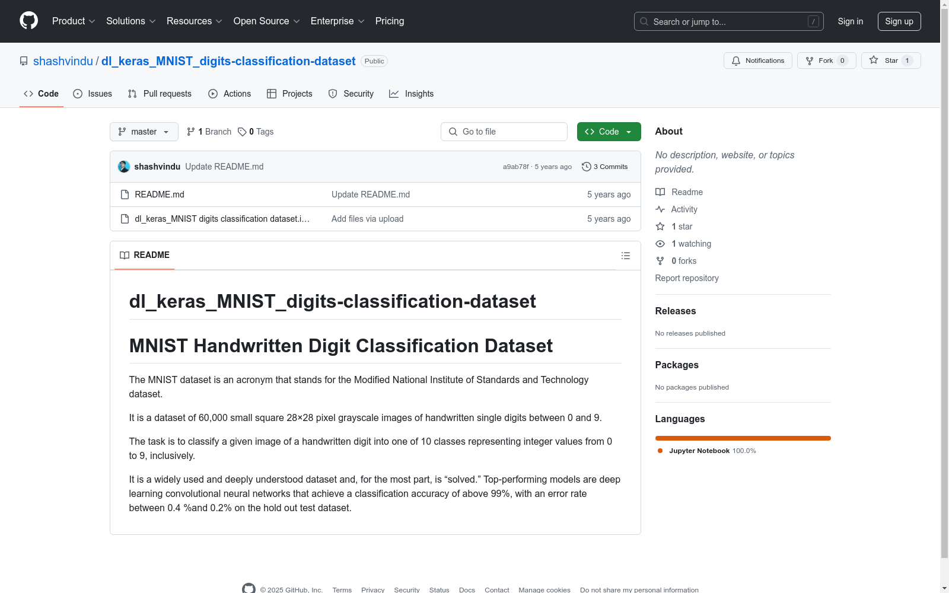This screenshot has height=593, width=949.
Task: Click the Add files via upload commit message
Action: (x=368, y=219)
